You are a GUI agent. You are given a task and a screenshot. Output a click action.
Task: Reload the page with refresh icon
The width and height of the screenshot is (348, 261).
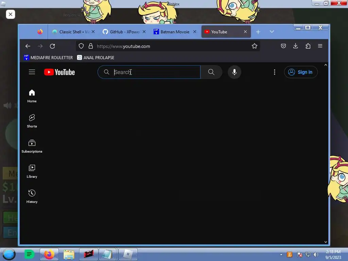pos(52,46)
